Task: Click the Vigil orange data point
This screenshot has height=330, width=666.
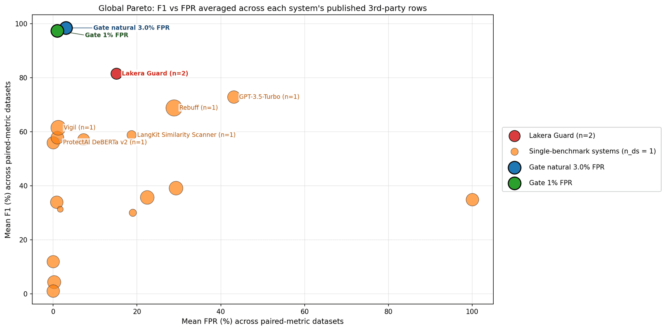Action: click(x=58, y=128)
